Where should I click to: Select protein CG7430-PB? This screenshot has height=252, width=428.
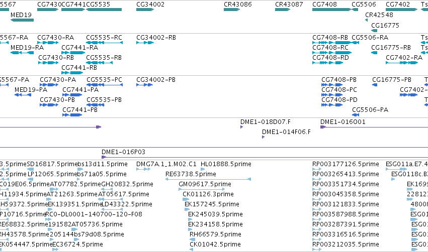pos(49,105)
